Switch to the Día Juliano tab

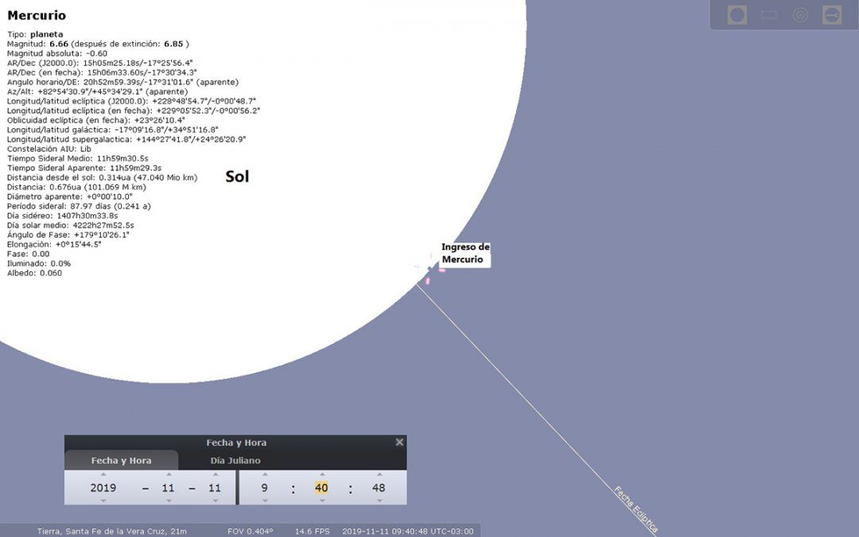tap(235, 460)
